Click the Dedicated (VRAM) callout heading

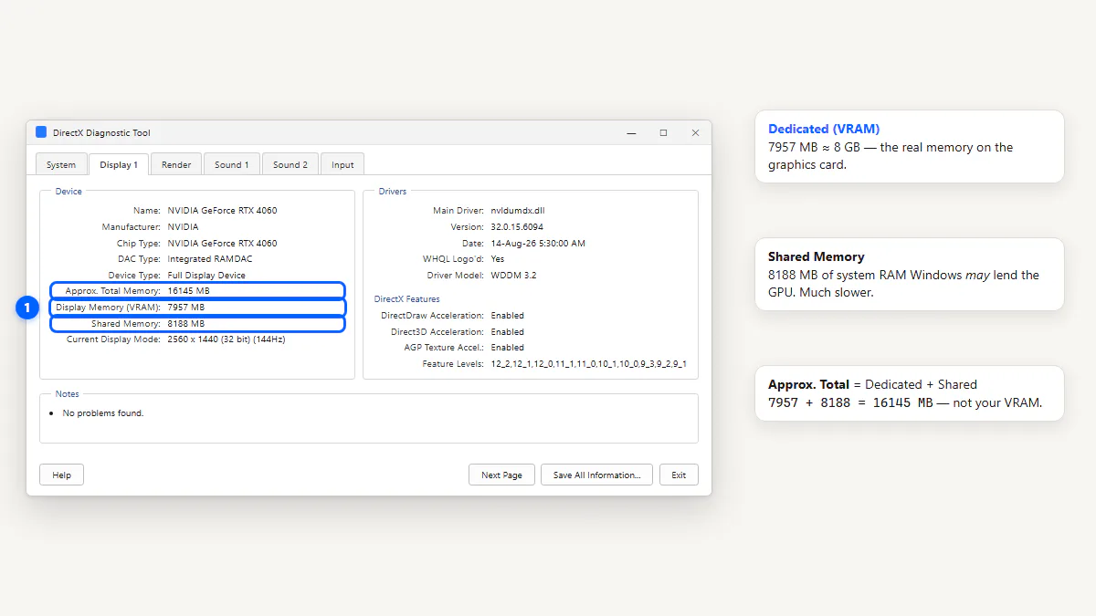824,129
